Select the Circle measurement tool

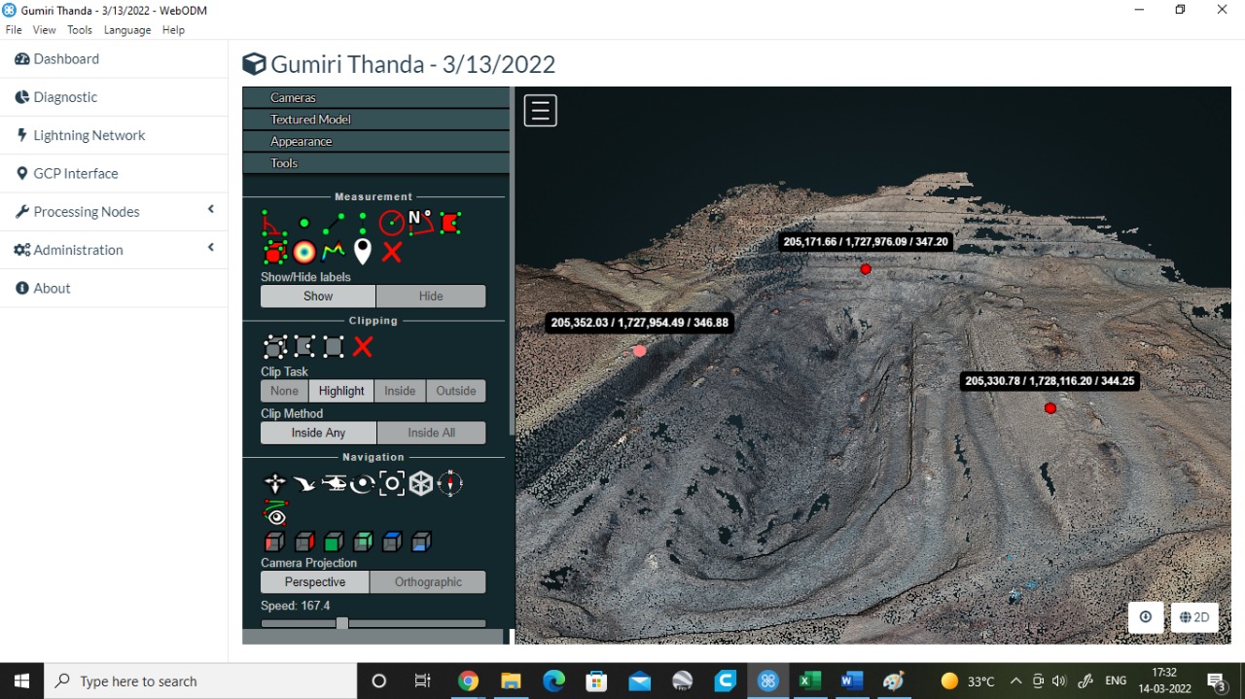391,222
